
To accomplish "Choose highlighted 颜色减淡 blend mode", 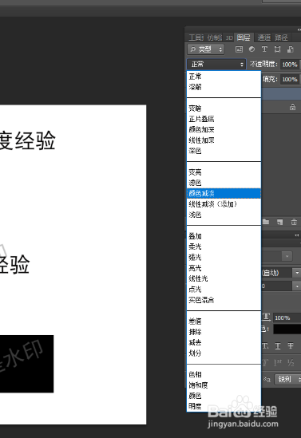I will (224, 193).
